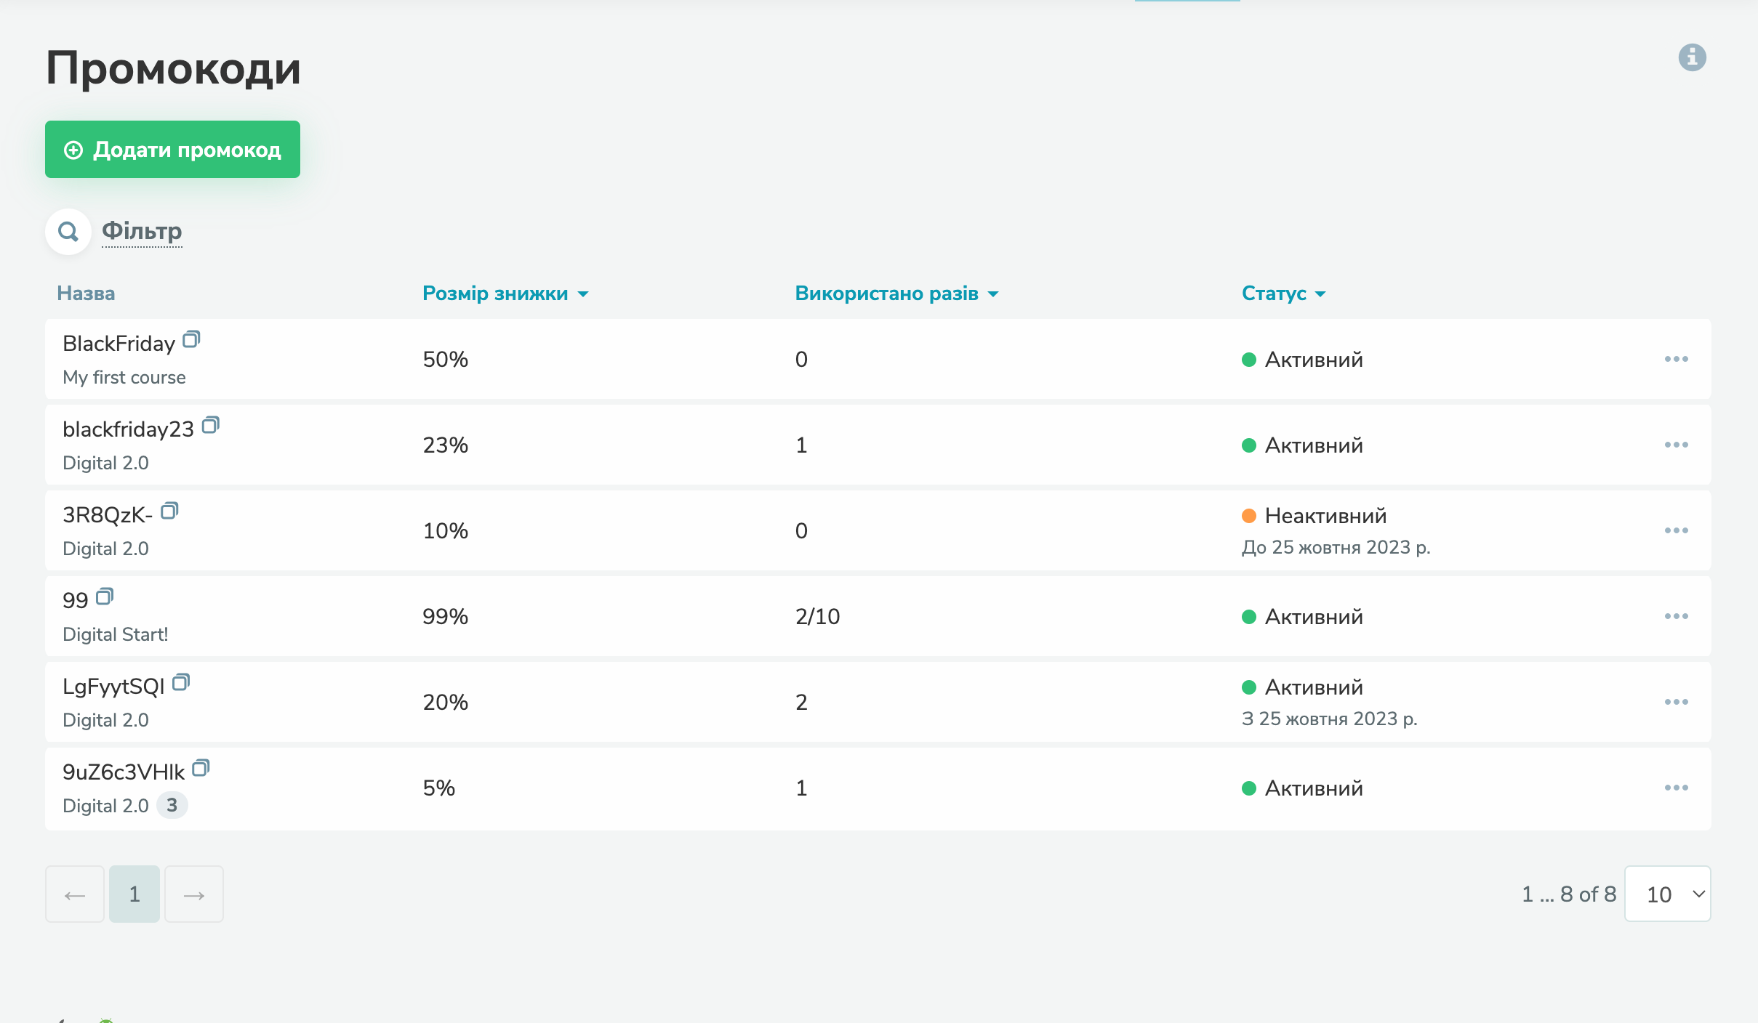Copy the LgFyytSQI promo code
Screen dimensions: 1758x1023
[181, 682]
